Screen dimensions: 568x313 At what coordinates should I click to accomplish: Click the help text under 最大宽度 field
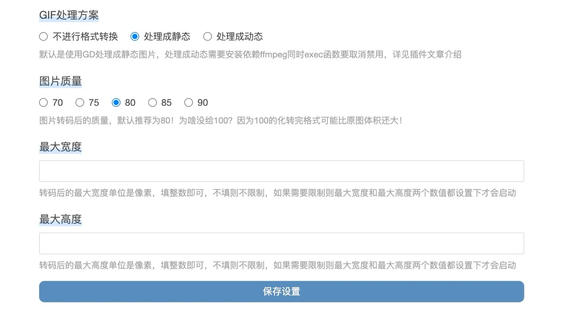pyautogui.click(x=277, y=193)
